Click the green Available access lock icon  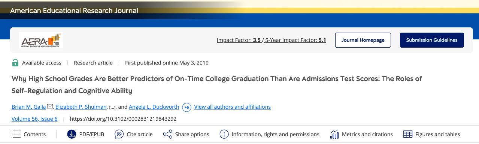[15, 63]
